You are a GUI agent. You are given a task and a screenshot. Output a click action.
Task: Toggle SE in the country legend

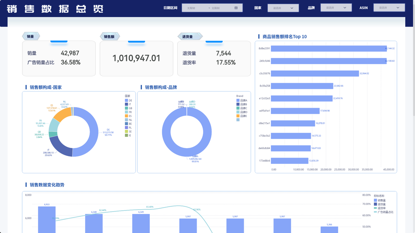(128, 132)
